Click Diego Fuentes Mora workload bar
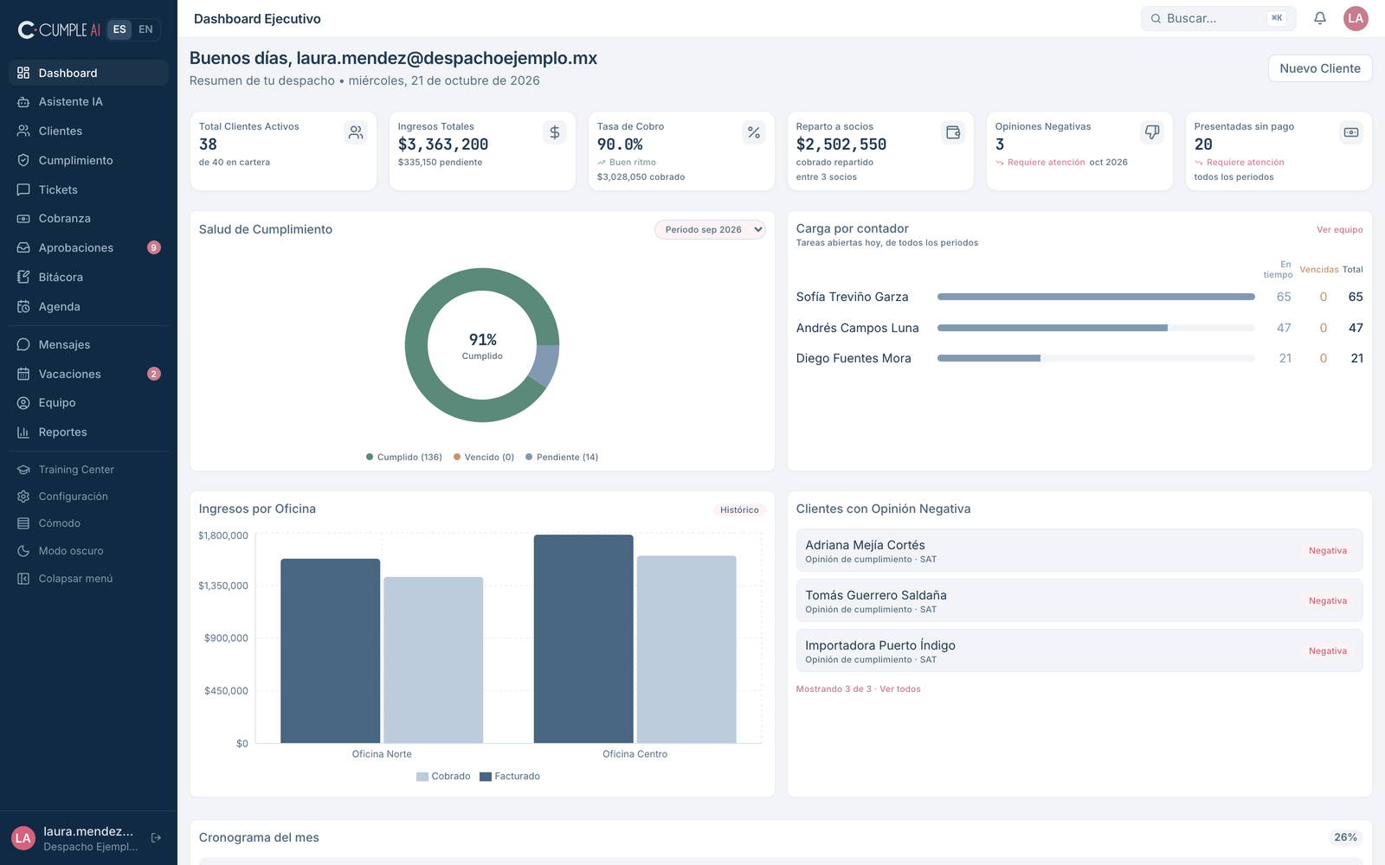Screen dimensions: 1385x865 pyautogui.click(x=1096, y=358)
